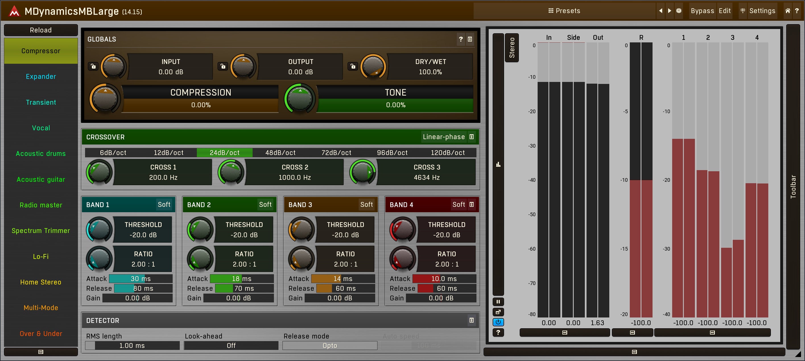Click the random preset dice icon
The height and width of the screenshot is (361, 805).
[x=679, y=11]
